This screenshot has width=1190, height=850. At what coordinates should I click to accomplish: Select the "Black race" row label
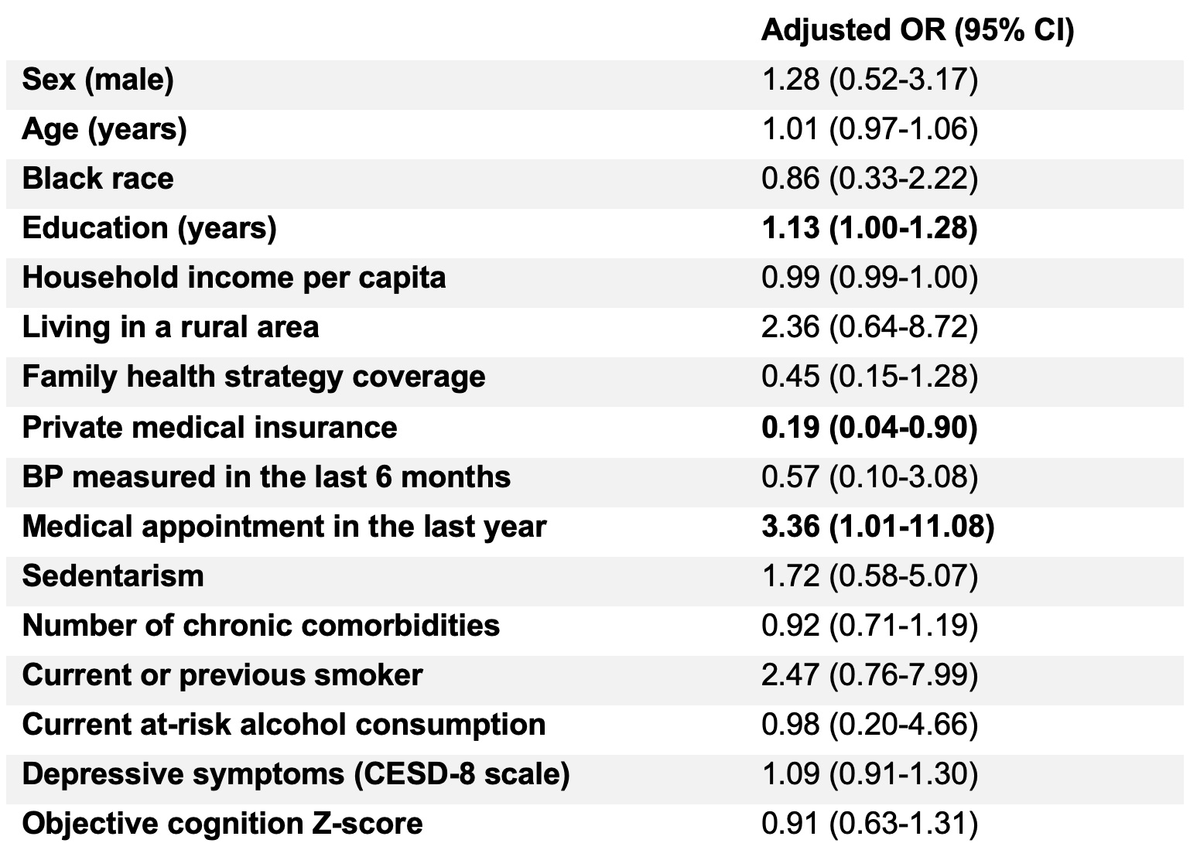[98, 179]
